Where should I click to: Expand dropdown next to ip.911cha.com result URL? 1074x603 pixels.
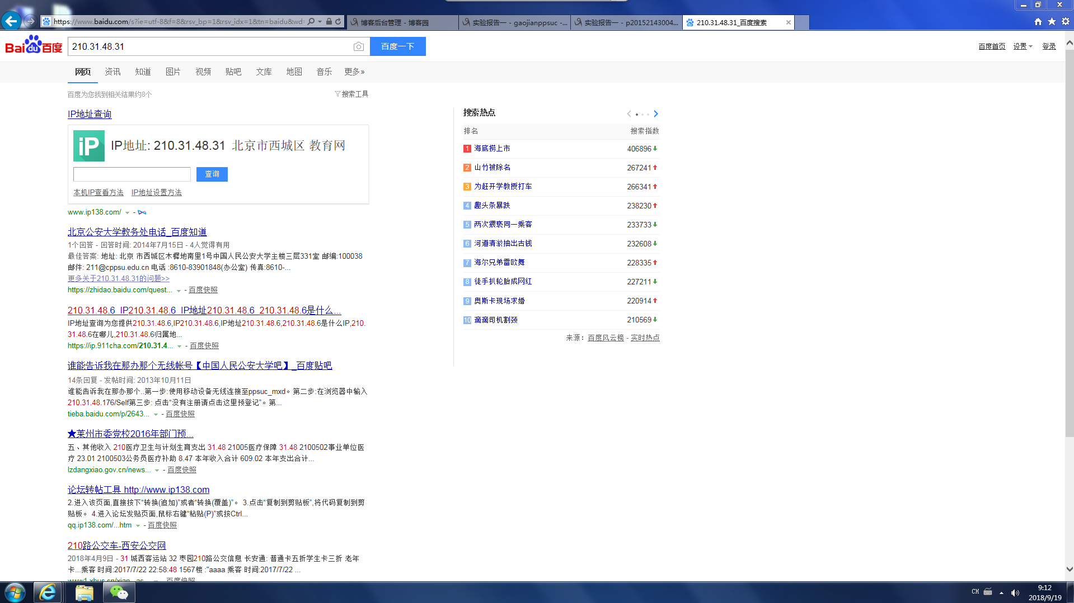coord(180,346)
